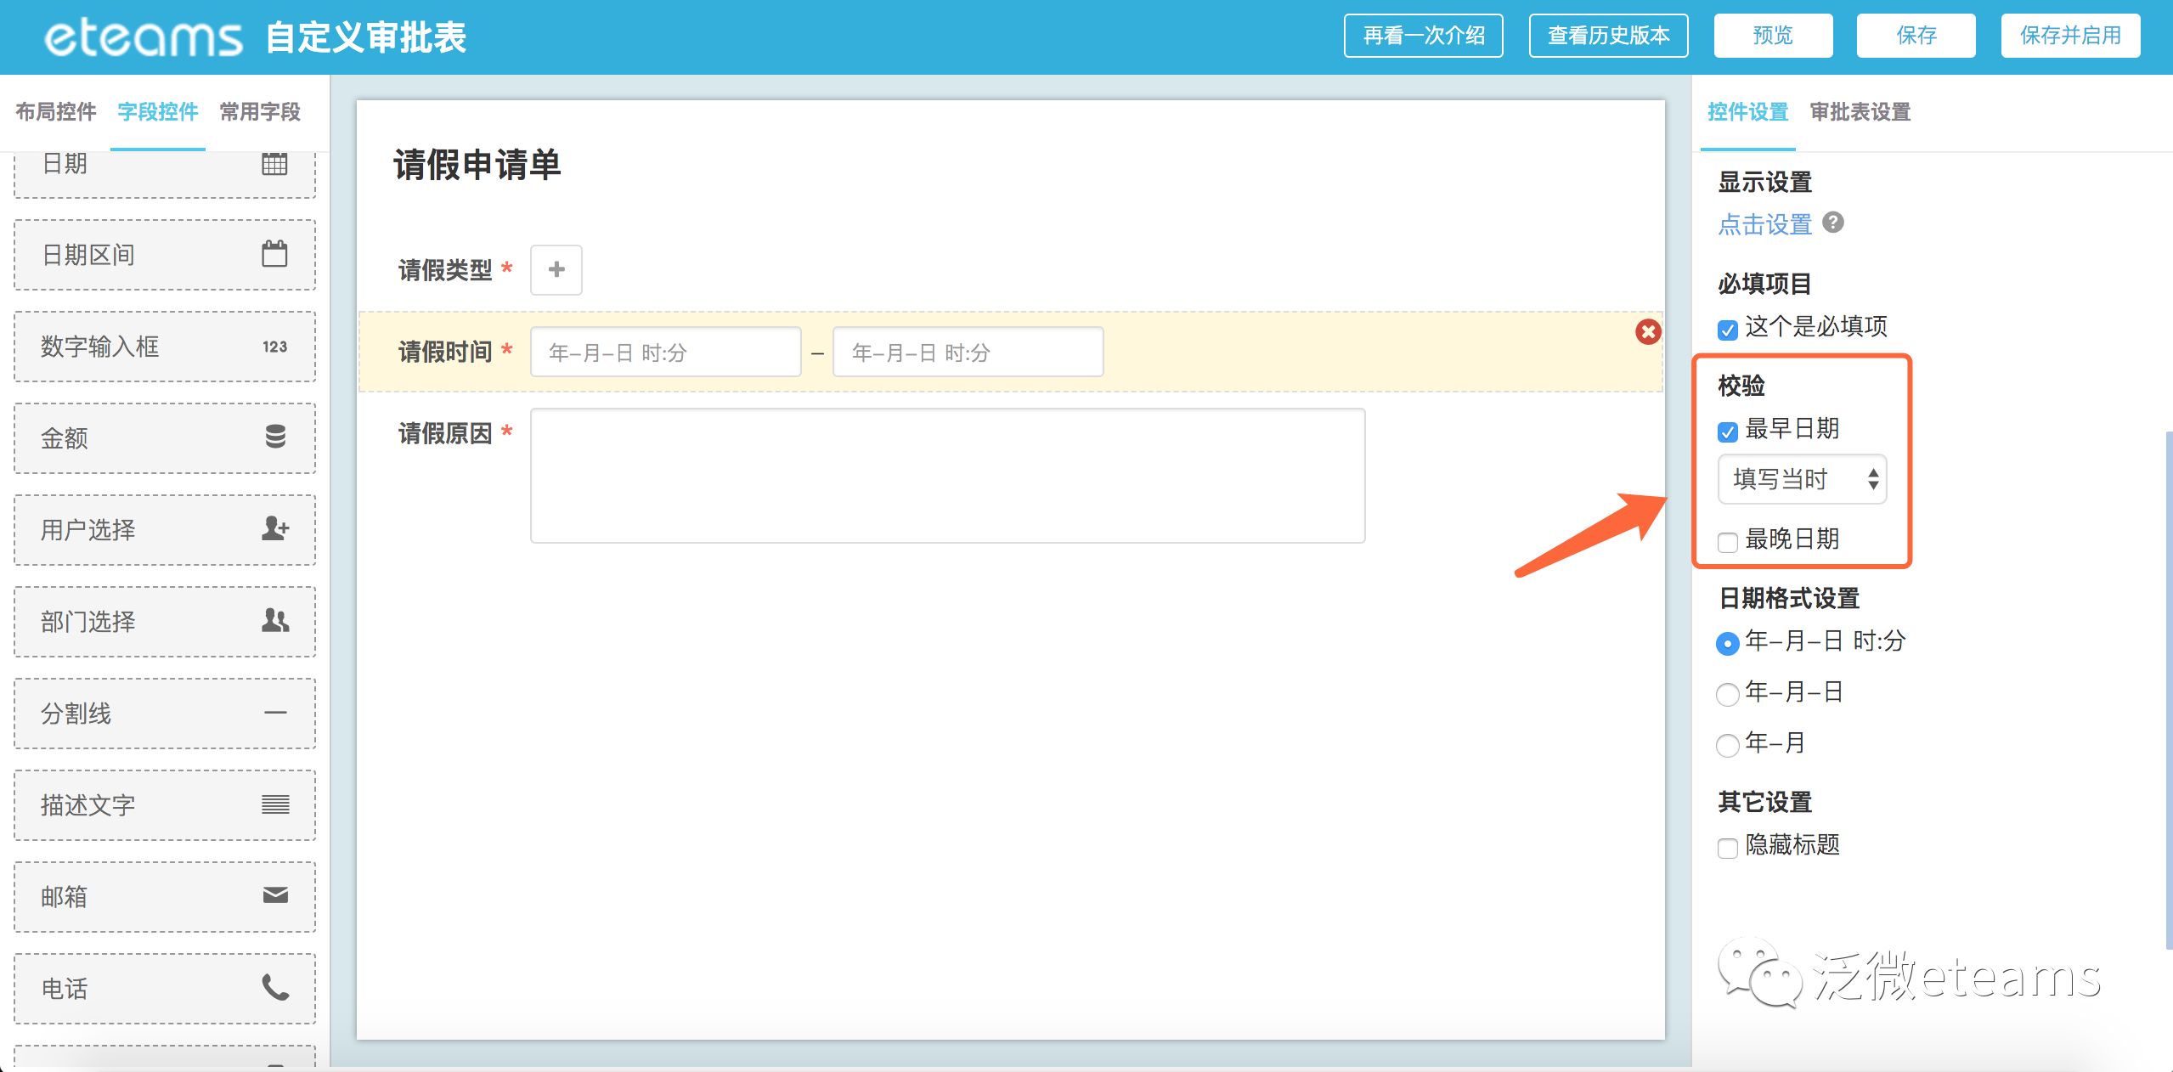Image resolution: width=2173 pixels, height=1072 pixels.
Task: Open the 填写当时 dropdown
Action: (x=1802, y=480)
